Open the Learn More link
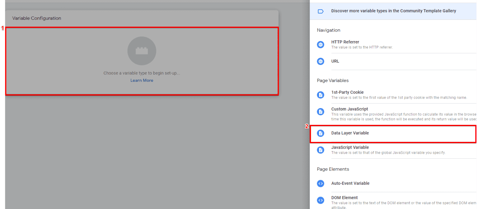 142,80
